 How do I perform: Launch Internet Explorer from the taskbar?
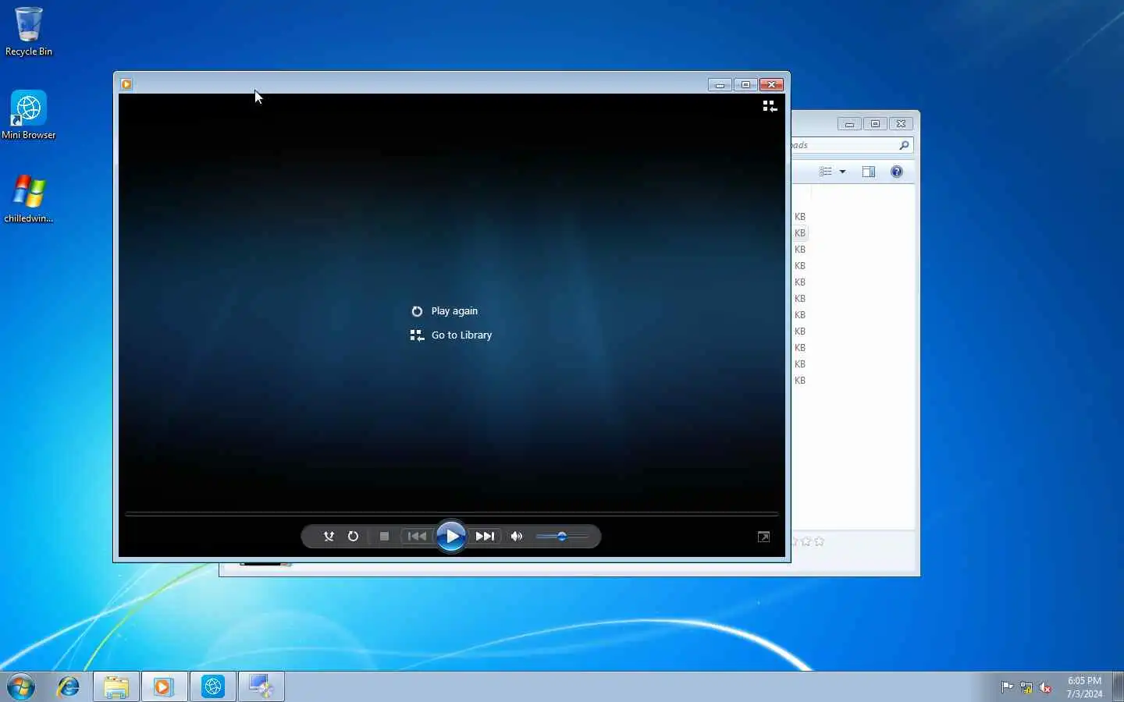click(x=69, y=686)
